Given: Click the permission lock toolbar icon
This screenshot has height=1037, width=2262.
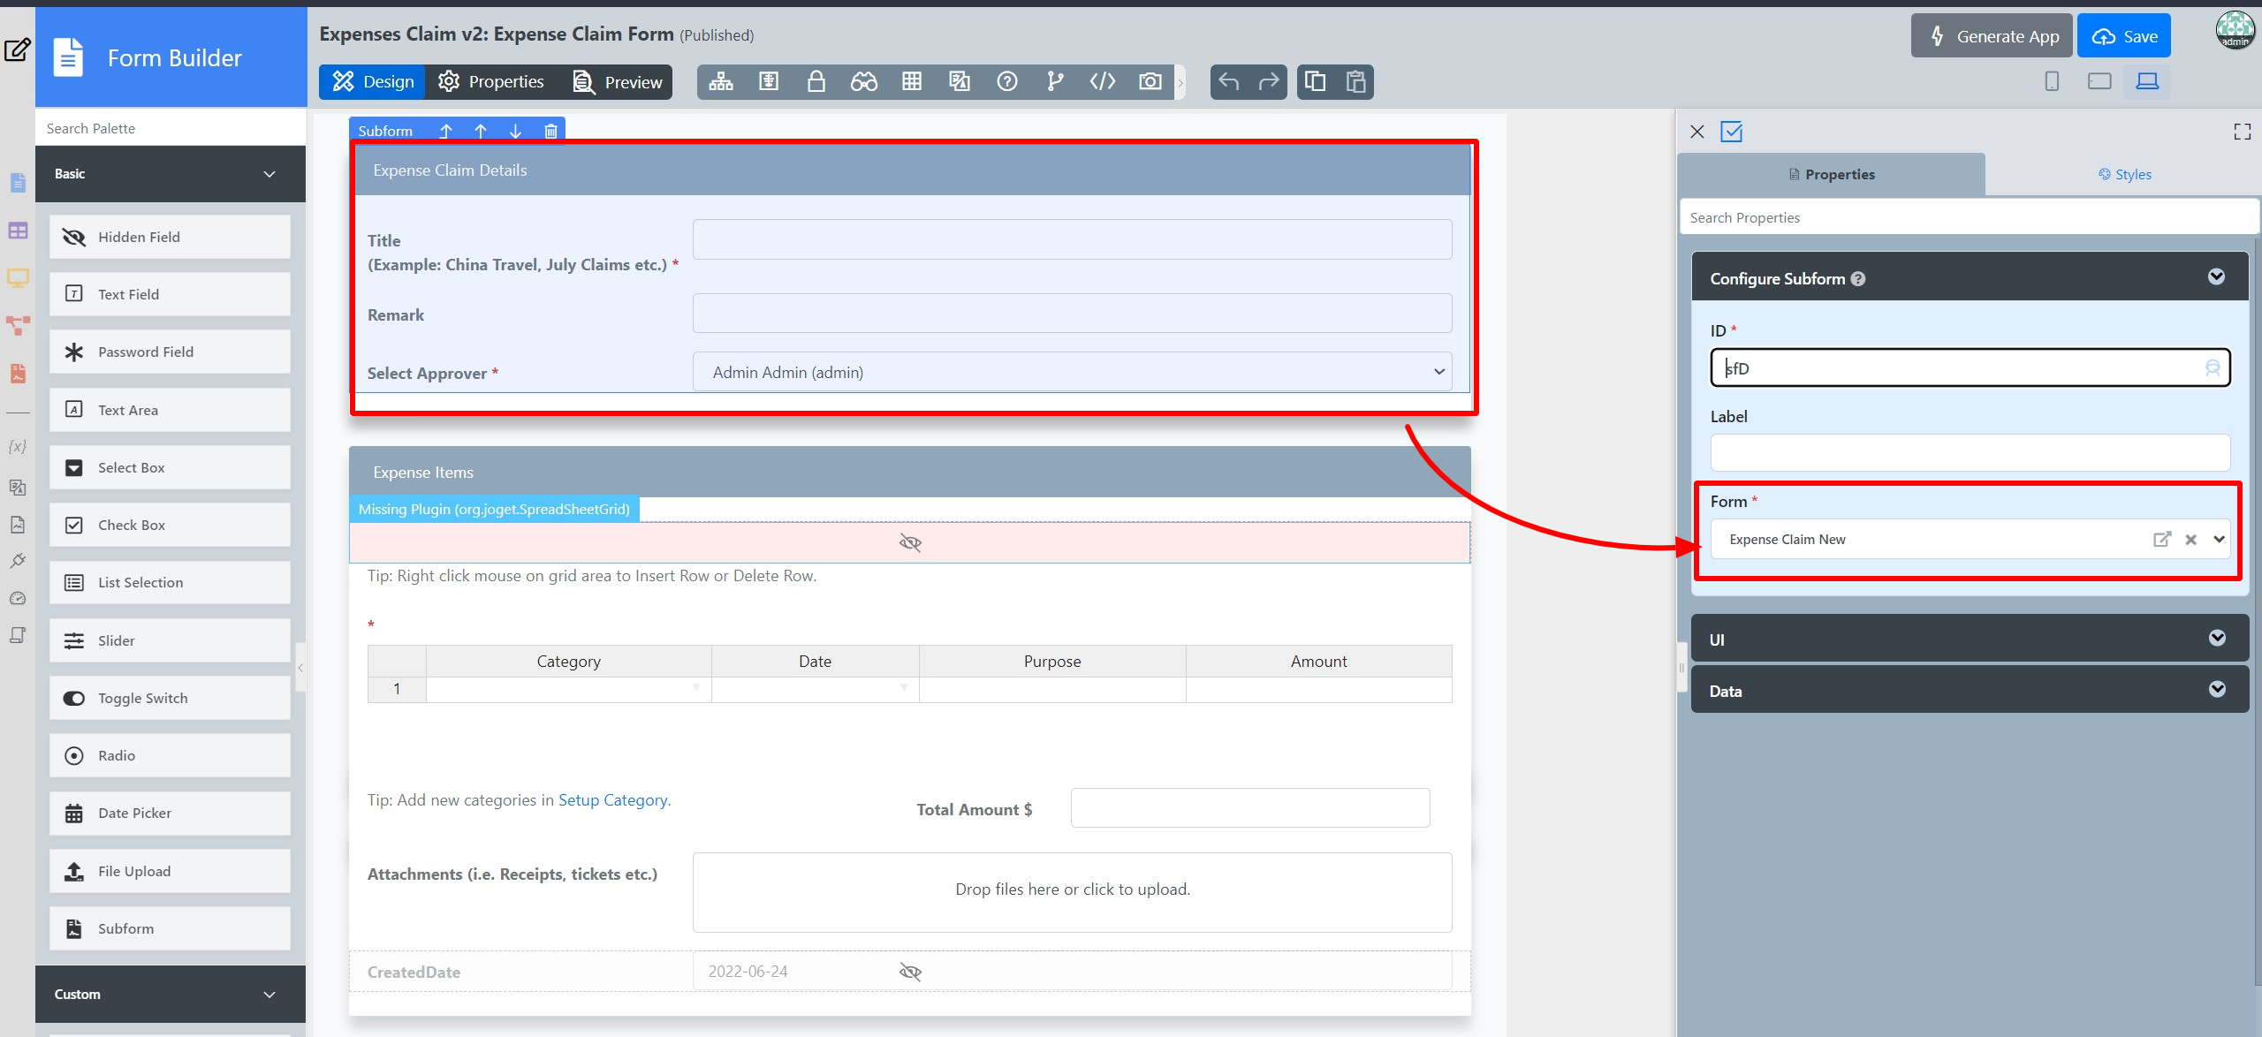Looking at the screenshot, I should click(x=816, y=82).
